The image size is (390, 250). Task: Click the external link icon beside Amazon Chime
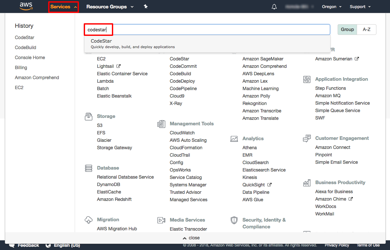click(x=351, y=199)
